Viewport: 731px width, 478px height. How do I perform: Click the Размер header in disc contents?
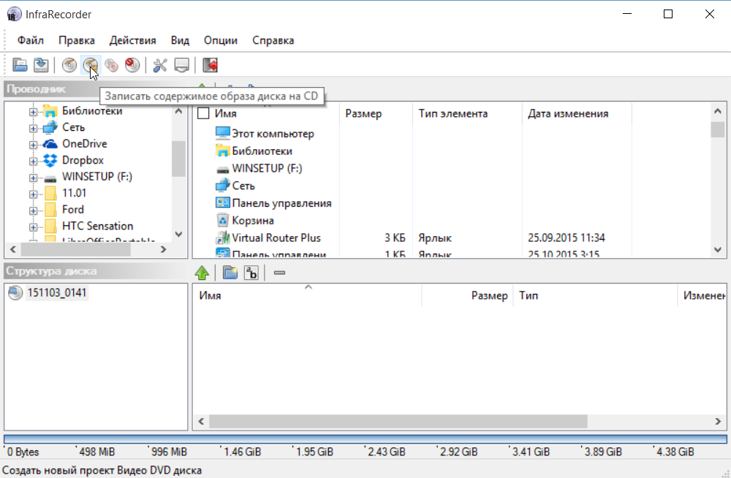[468, 295]
